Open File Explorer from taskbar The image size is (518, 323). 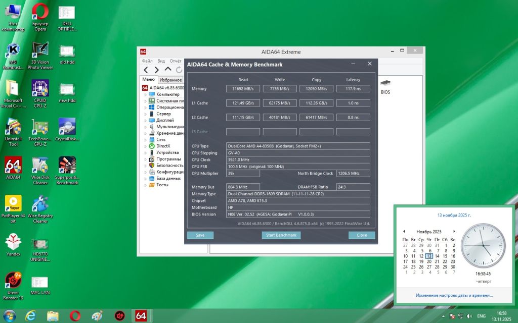point(53,316)
